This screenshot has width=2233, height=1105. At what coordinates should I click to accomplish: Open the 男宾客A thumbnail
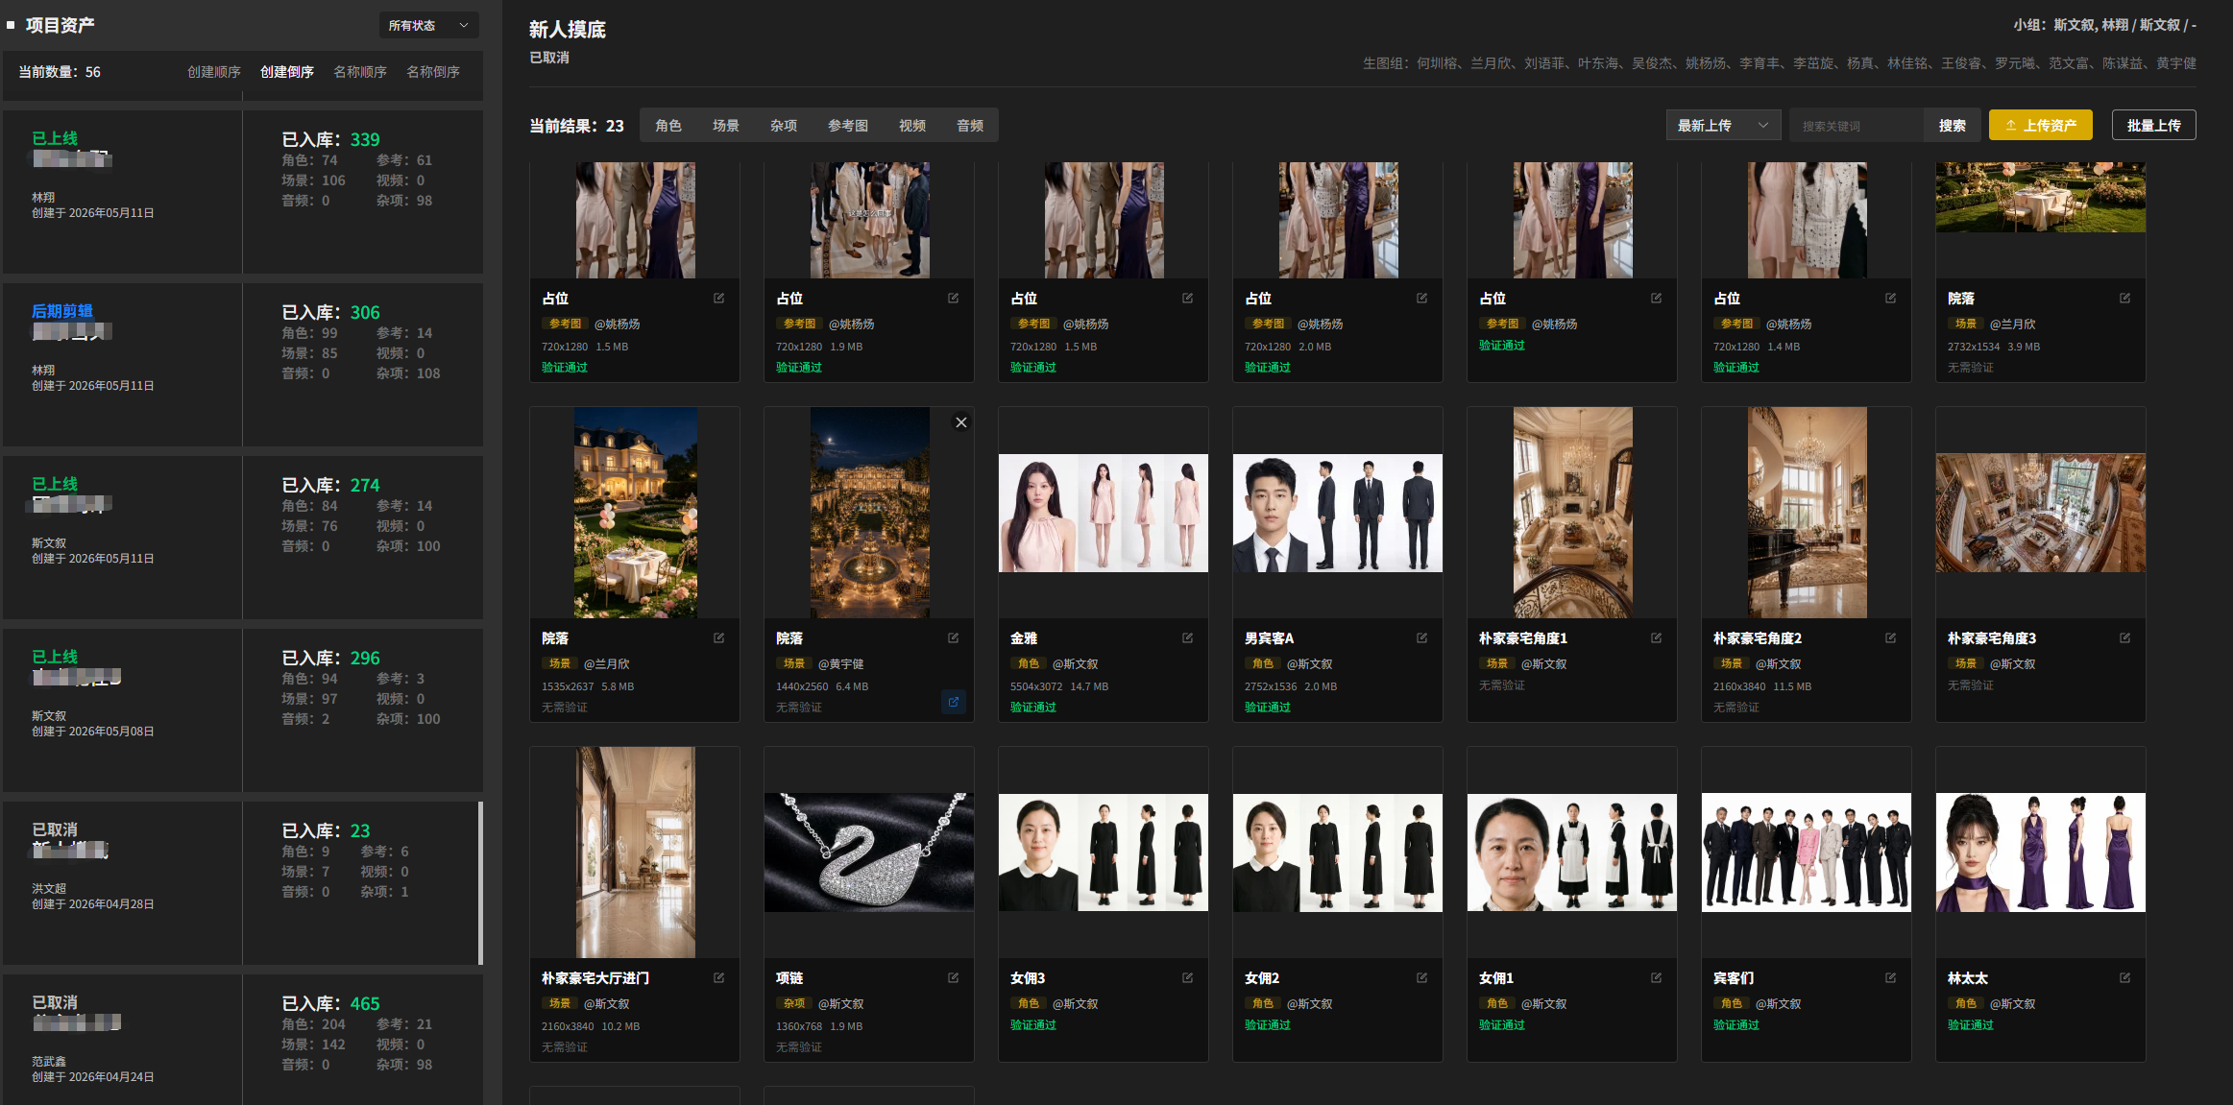click(1338, 513)
